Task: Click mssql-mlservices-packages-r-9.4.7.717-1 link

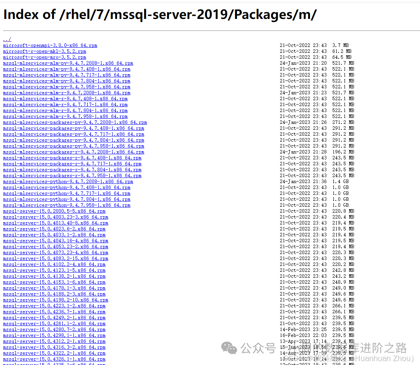Action: coord(72,164)
